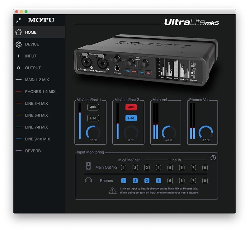Monitor Line In 7 on Main Out 1-2
Screen dimensions: 249x231
coord(193,167)
